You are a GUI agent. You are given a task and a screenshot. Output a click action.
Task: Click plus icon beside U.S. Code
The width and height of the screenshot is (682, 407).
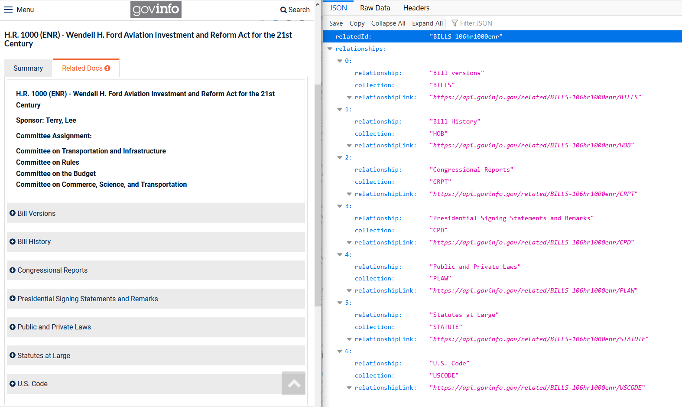coord(13,384)
